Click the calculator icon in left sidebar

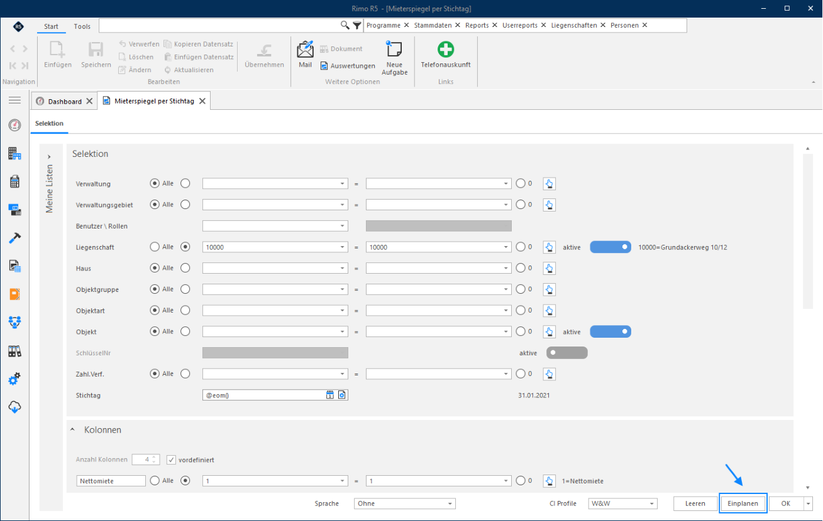(14, 181)
